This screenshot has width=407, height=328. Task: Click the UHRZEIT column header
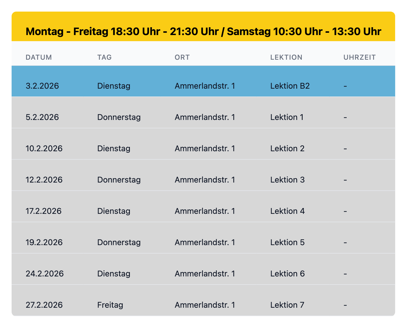pos(359,57)
